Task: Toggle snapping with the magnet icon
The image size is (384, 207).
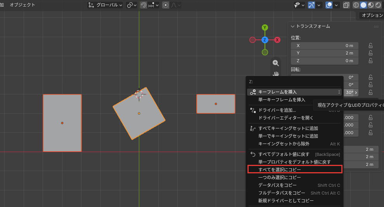Action: pyautogui.click(x=144, y=5)
